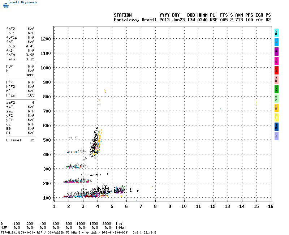Image resolution: width=289 pixels, height=235 pixels.
Task: Click the day-of-year value 174
Action: coord(191,20)
